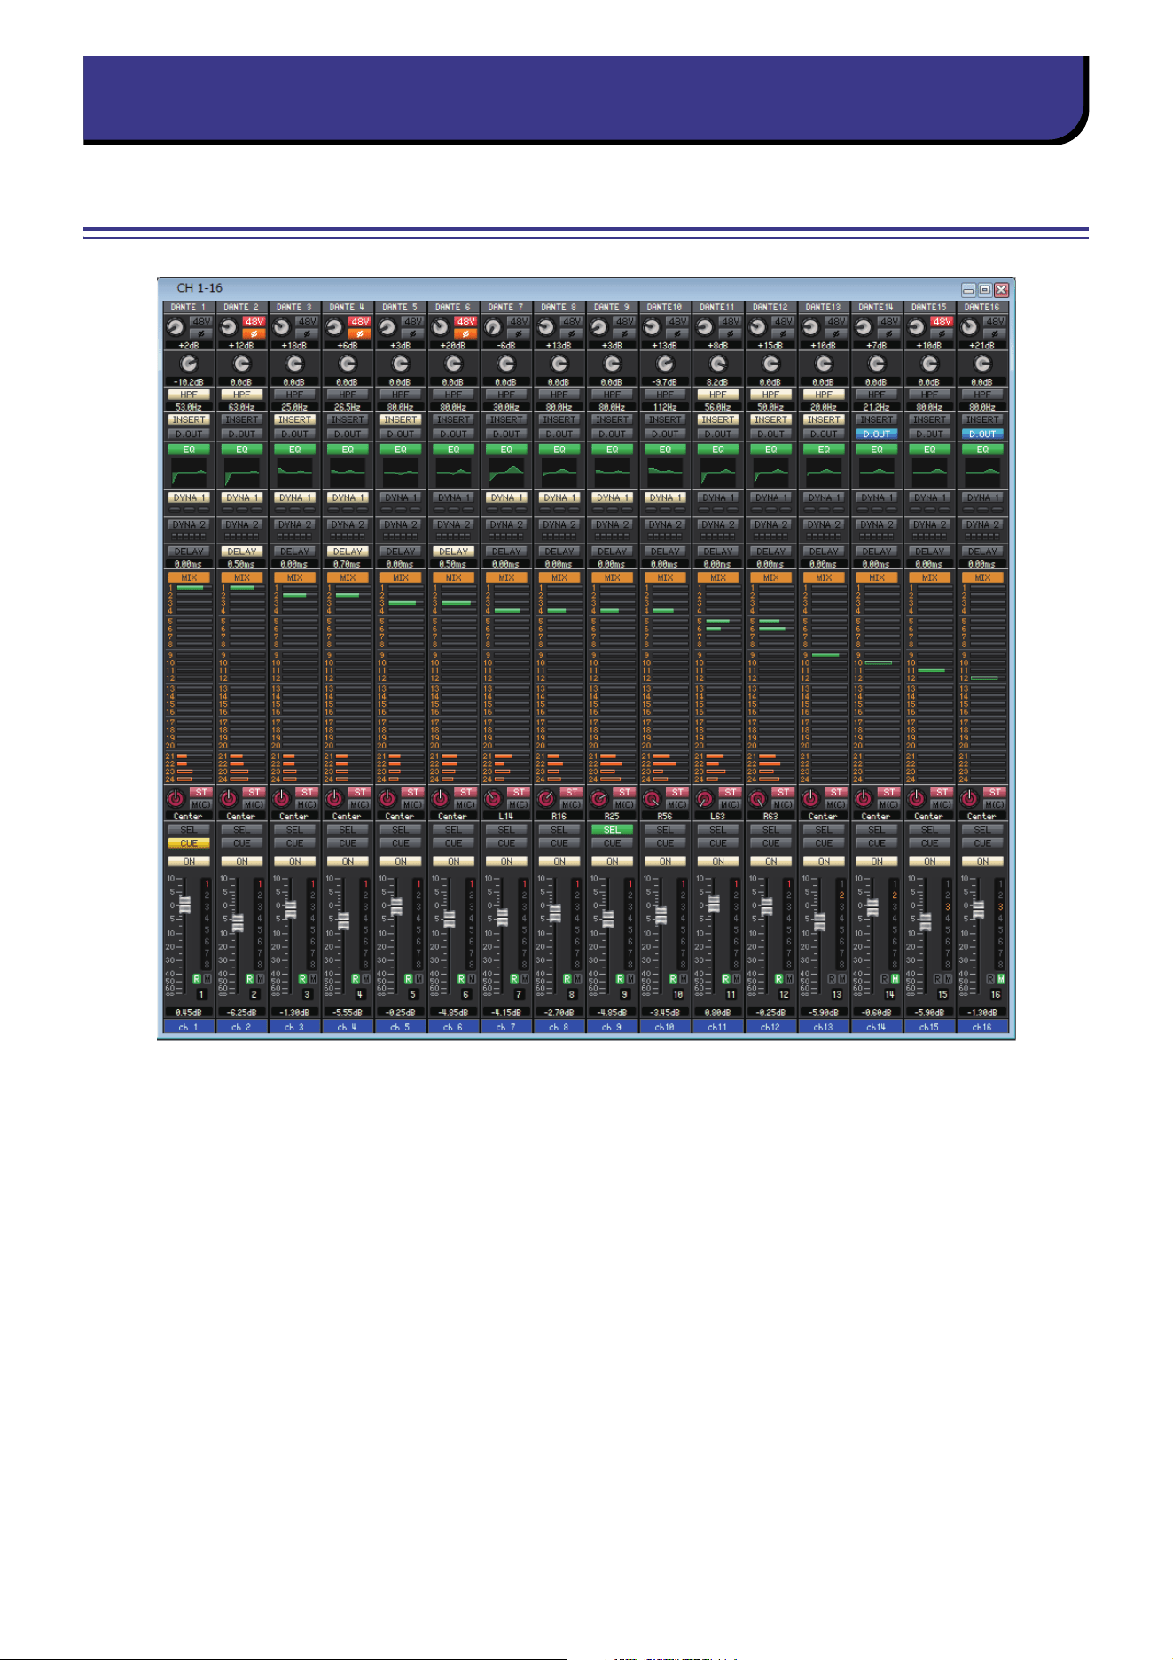Screen dimensions: 1173x1660
Task: Click the phase invert icon on DANTE15
Action: click(942, 333)
